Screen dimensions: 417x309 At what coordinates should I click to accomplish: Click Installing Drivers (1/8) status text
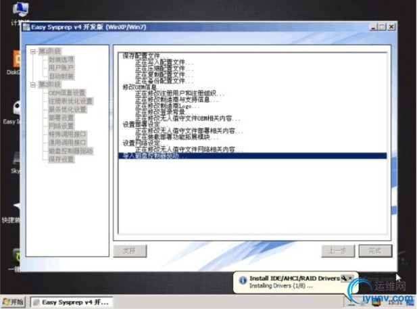point(281,286)
